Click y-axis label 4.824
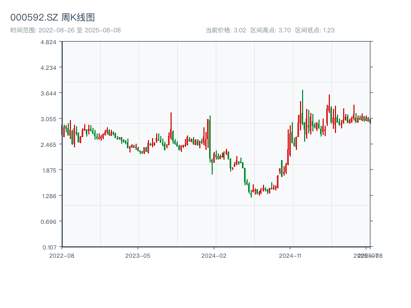411x308 pixels. click(x=48, y=42)
